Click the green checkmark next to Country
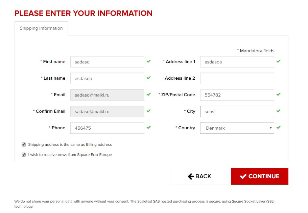This screenshot has height=213, width=308. click(x=278, y=128)
